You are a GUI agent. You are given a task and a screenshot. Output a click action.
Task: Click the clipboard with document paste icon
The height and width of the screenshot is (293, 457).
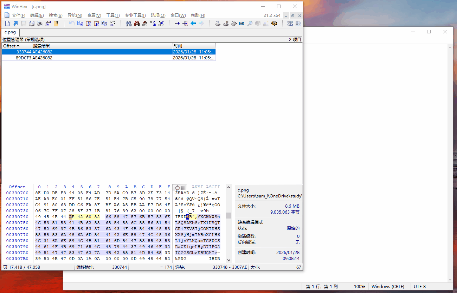pyautogui.click(x=96, y=24)
